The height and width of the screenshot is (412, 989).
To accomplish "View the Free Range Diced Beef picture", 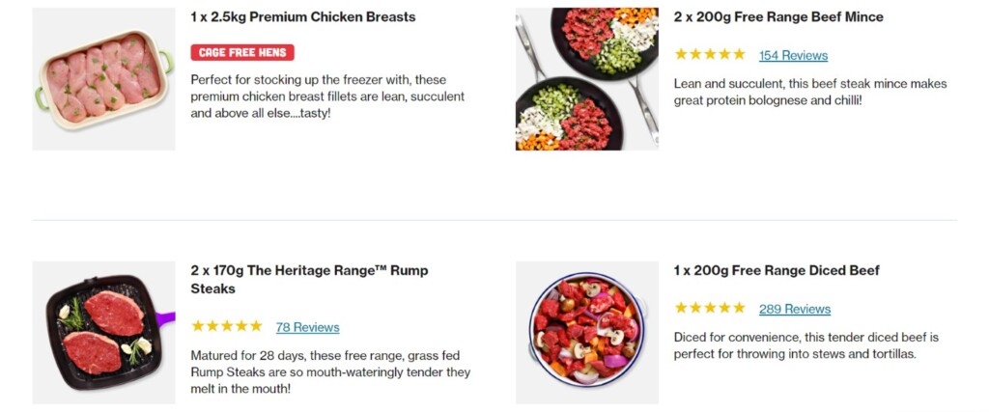I will click(586, 332).
